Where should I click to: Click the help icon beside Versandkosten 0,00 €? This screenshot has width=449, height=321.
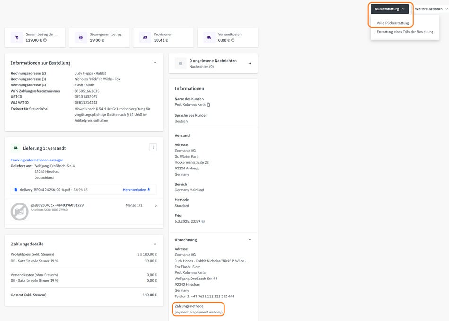233,40
